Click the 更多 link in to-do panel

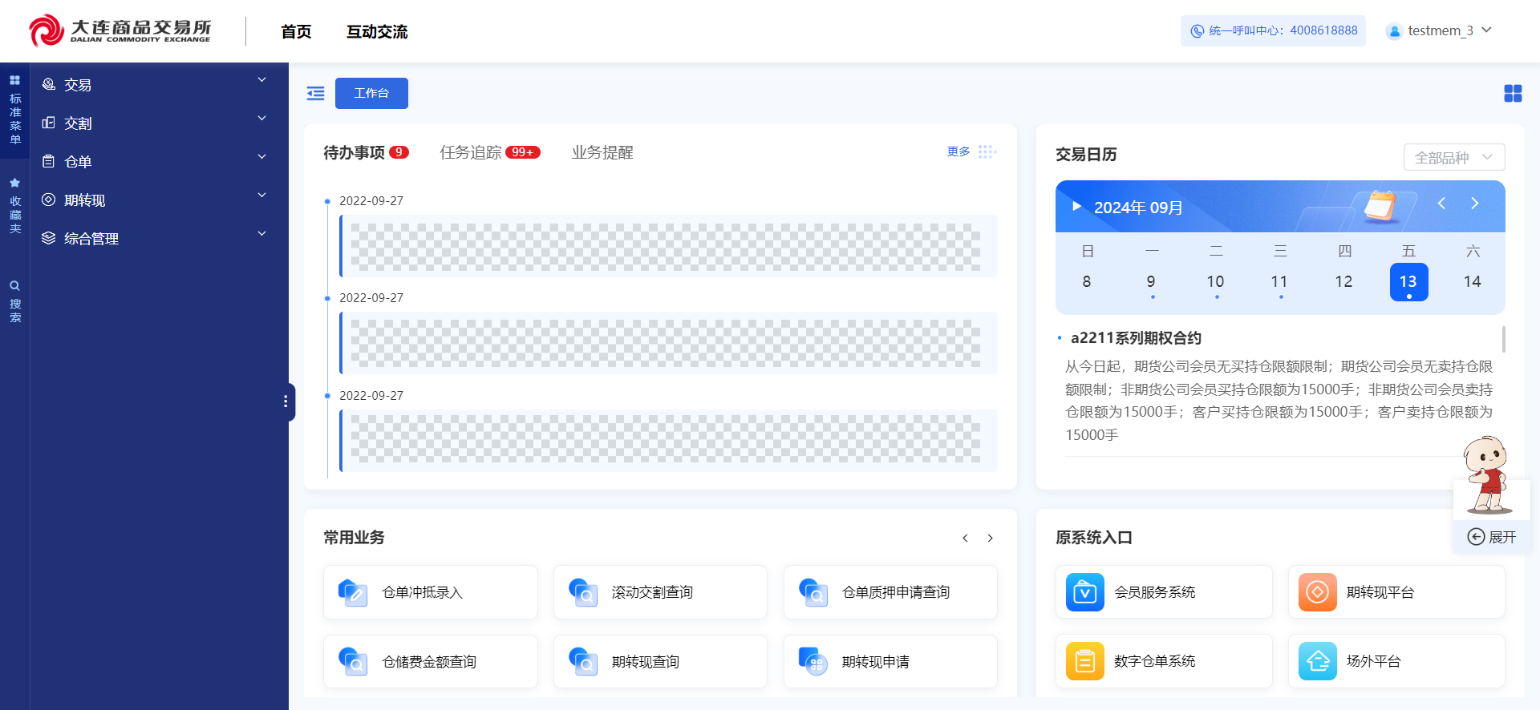(958, 151)
